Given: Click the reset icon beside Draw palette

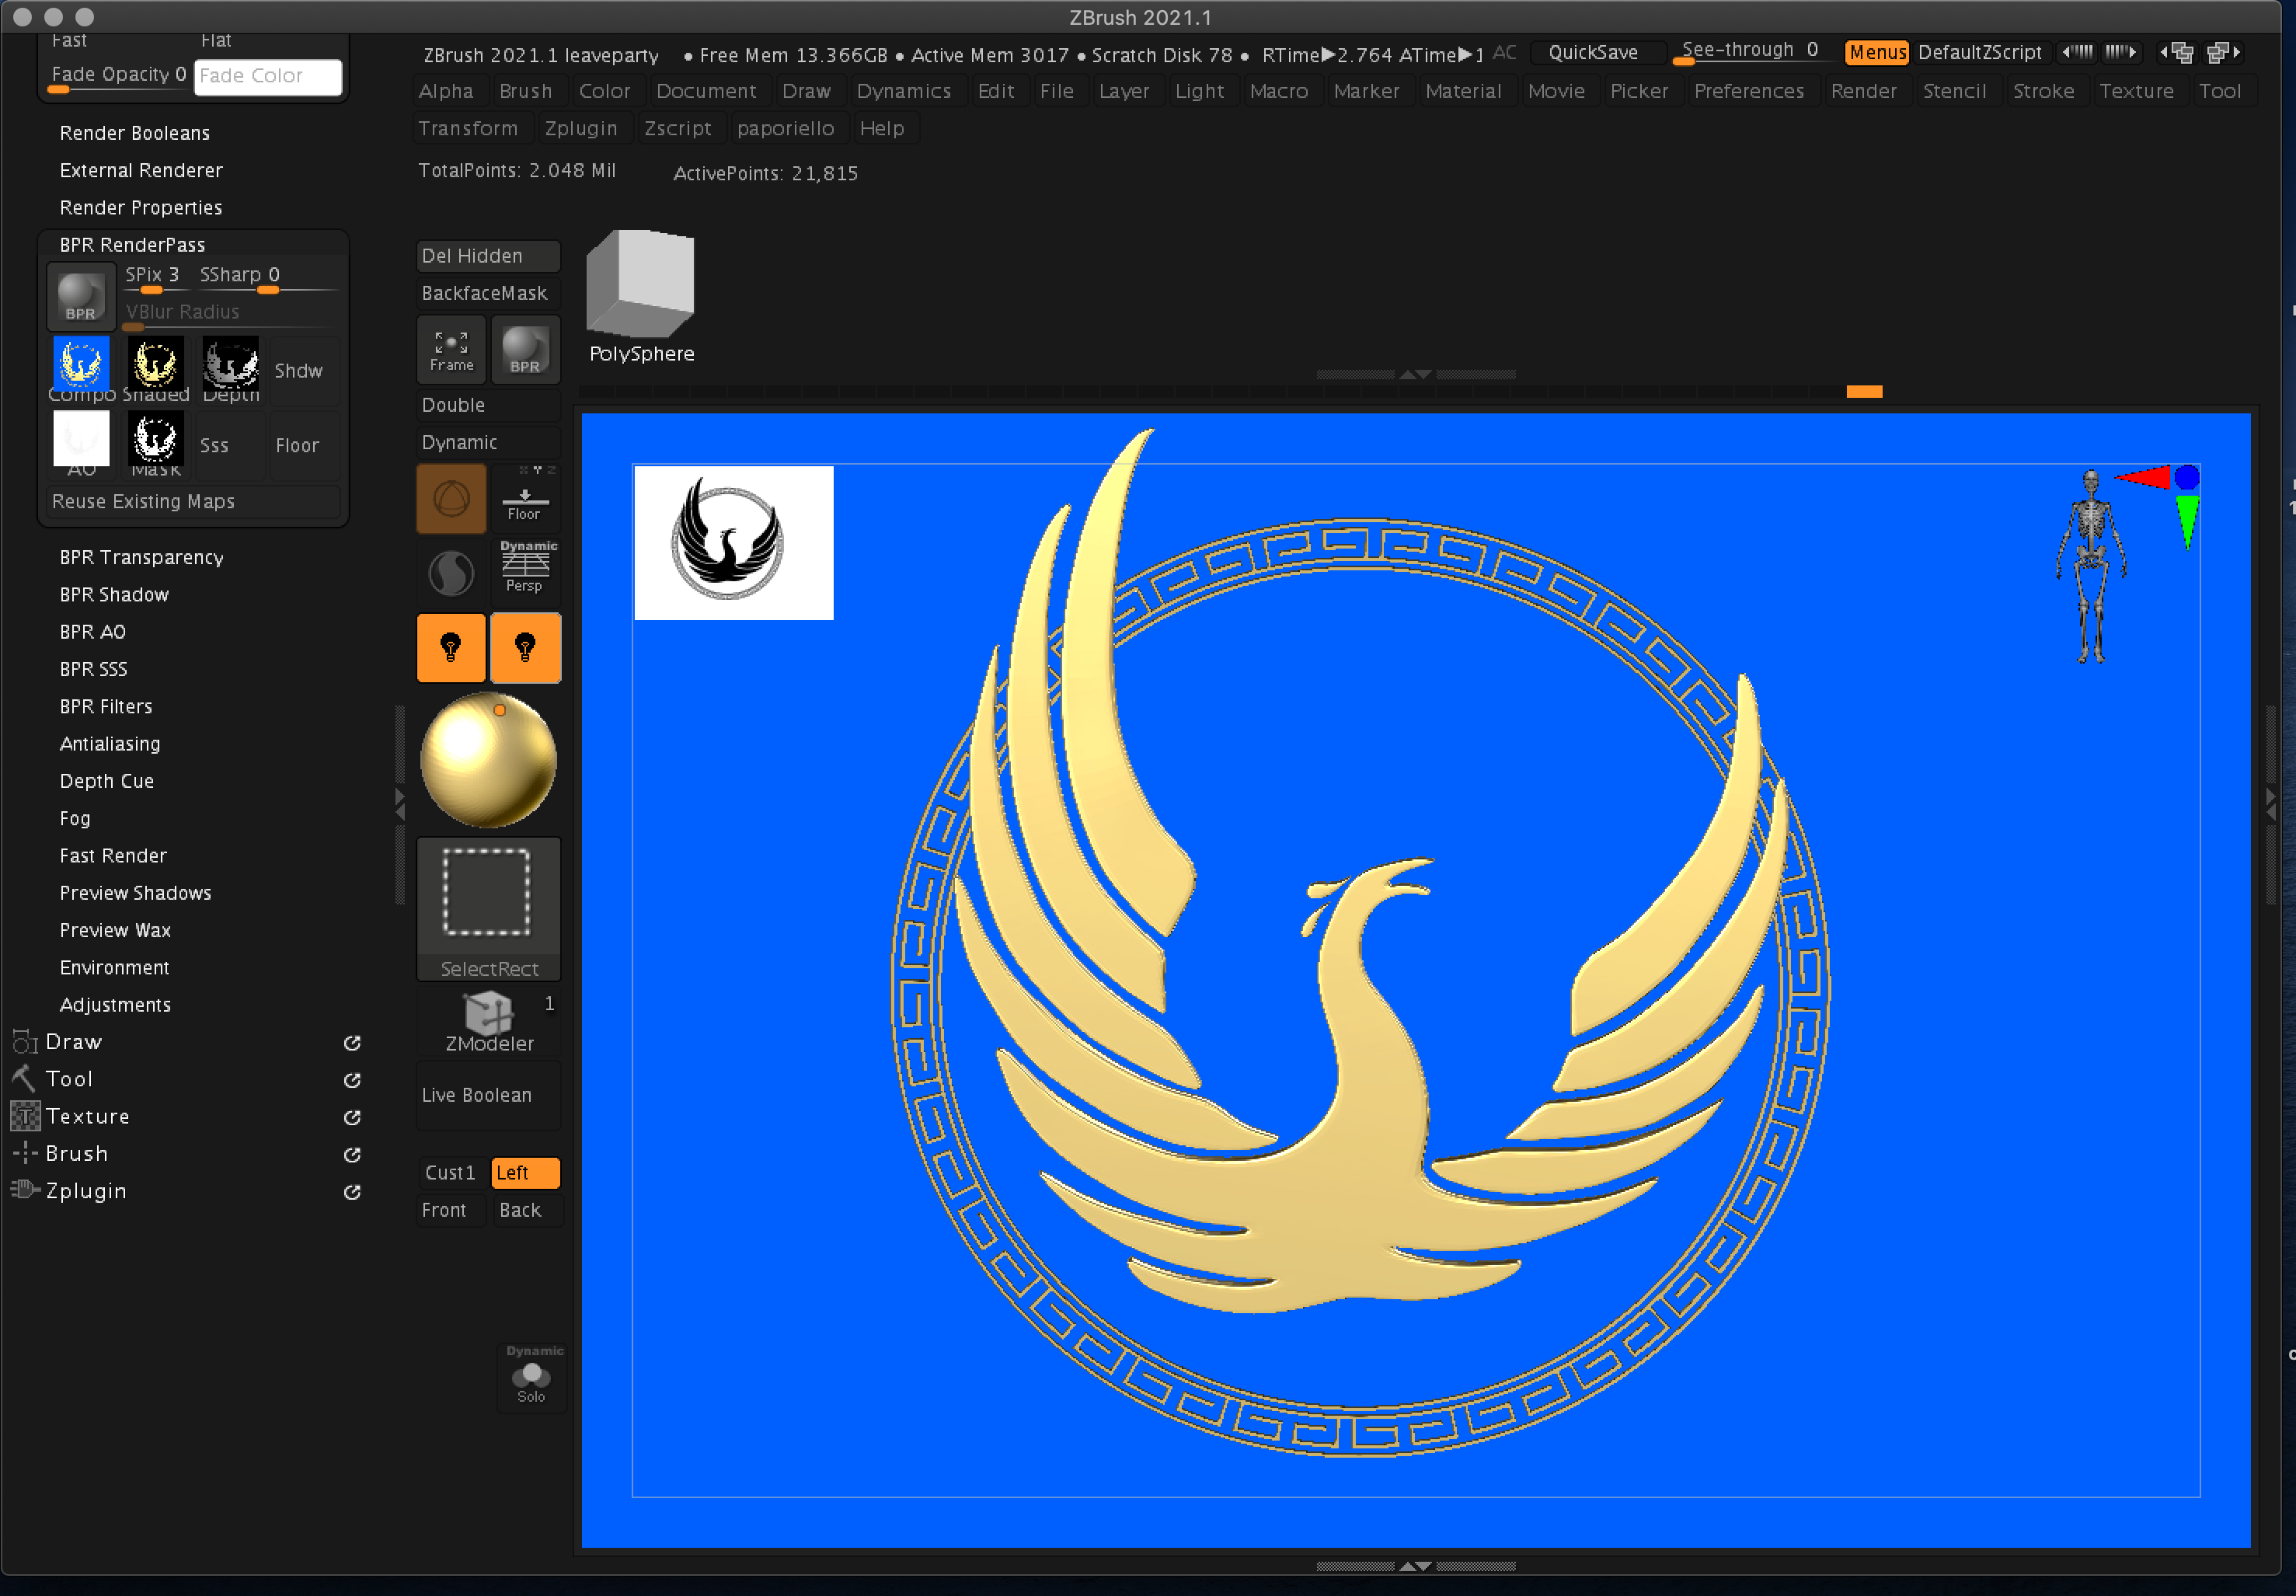Looking at the screenshot, I should point(352,1043).
